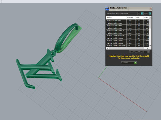Select the Yellow Gold:22KY row
This screenshot has height=120, width=161.
[x=127, y=33]
